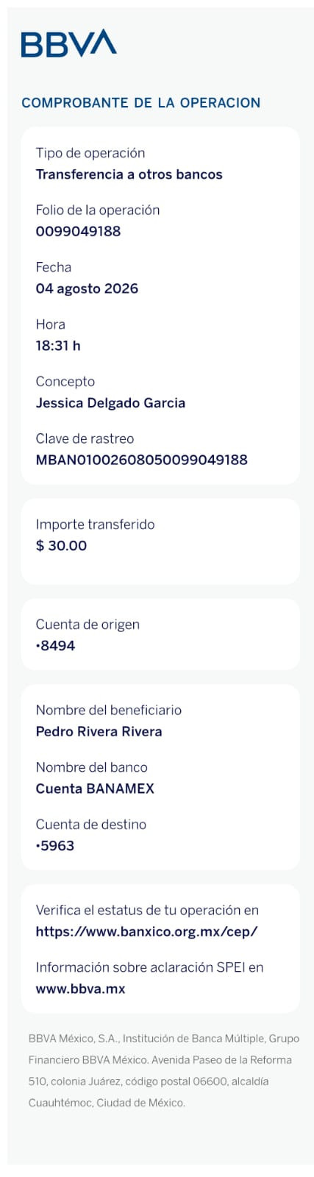Screen dimensions: 314x1177
Task: Click the date 04 agosto 2026
Action: point(87,288)
